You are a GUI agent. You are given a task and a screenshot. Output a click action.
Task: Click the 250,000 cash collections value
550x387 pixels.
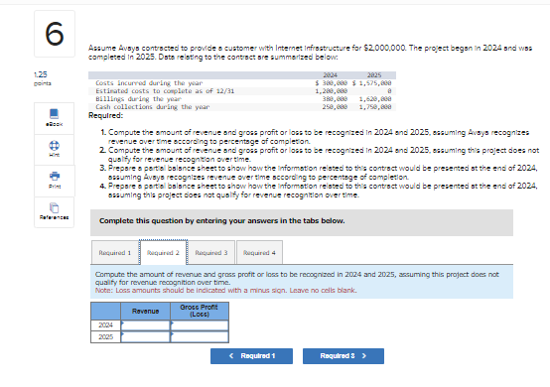click(335, 107)
